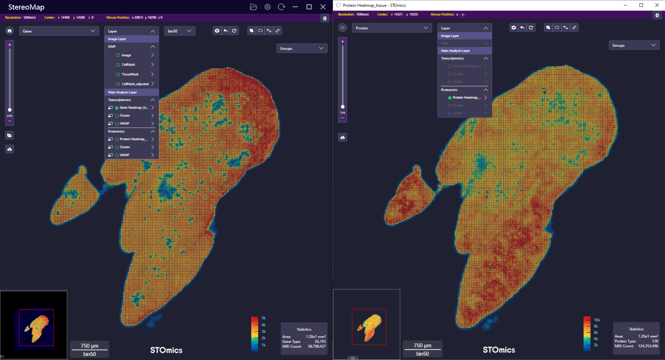This screenshot has height=360, width=665.
Task: Click the home icon in the StereoMap window
Action: (9, 31)
